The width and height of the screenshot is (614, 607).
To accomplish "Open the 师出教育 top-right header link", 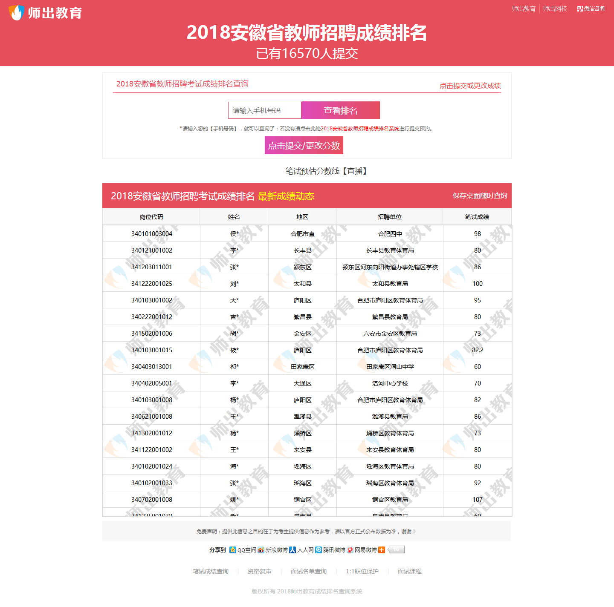I will 524,9.
